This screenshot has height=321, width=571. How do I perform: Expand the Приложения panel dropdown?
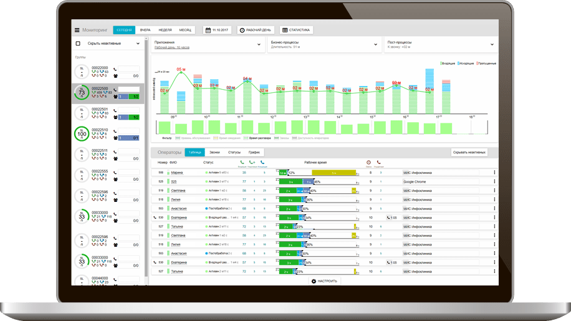[259, 44]
